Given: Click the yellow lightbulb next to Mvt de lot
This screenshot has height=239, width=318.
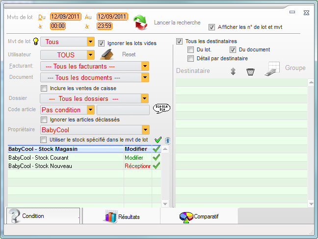Looking at the screenshot, I should coord(36,42).
